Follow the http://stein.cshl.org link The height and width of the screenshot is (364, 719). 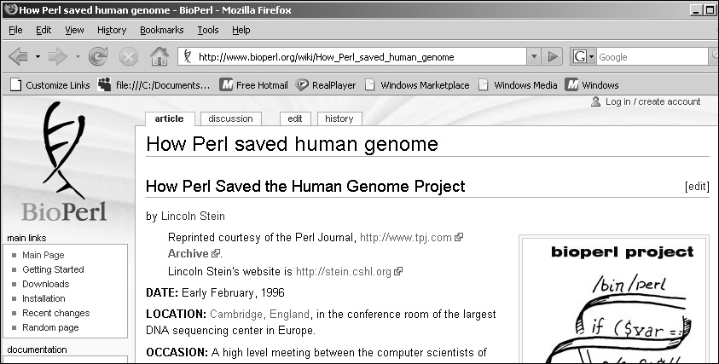click(344, 271)
